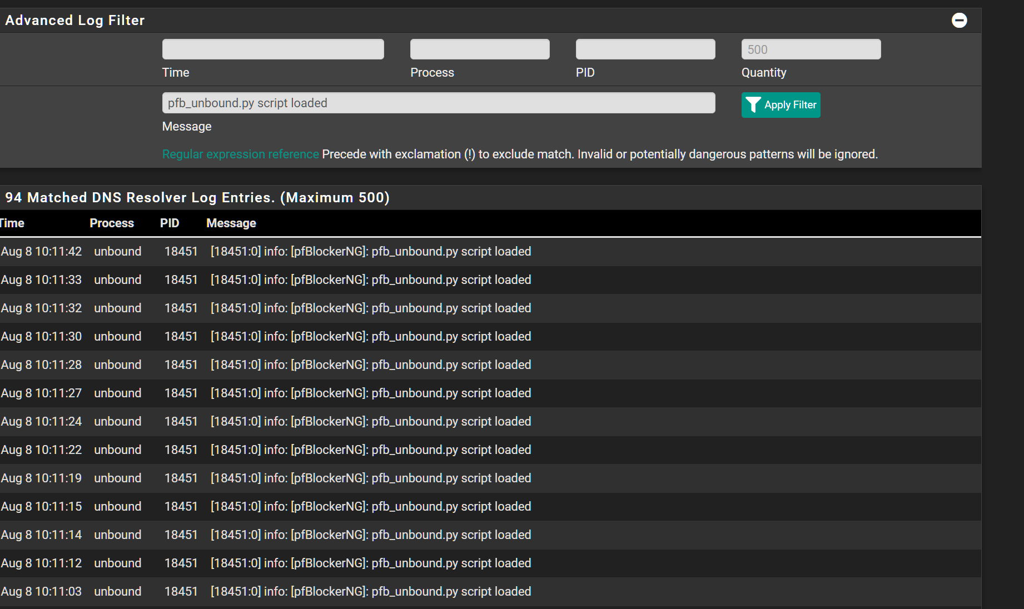Click the message in the 10:11:03 row

[x=371, y=592]
